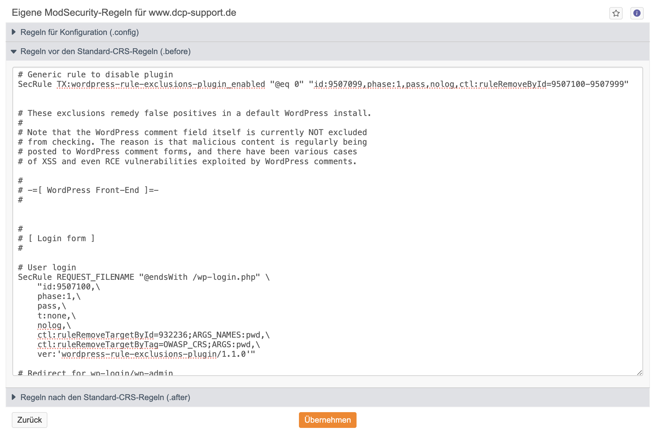This screenshot has height=431, width=653.
Task: Click on 'TX:wordpress-rule-exclusions-plugin_enabled' text
Action: (161, 84)
